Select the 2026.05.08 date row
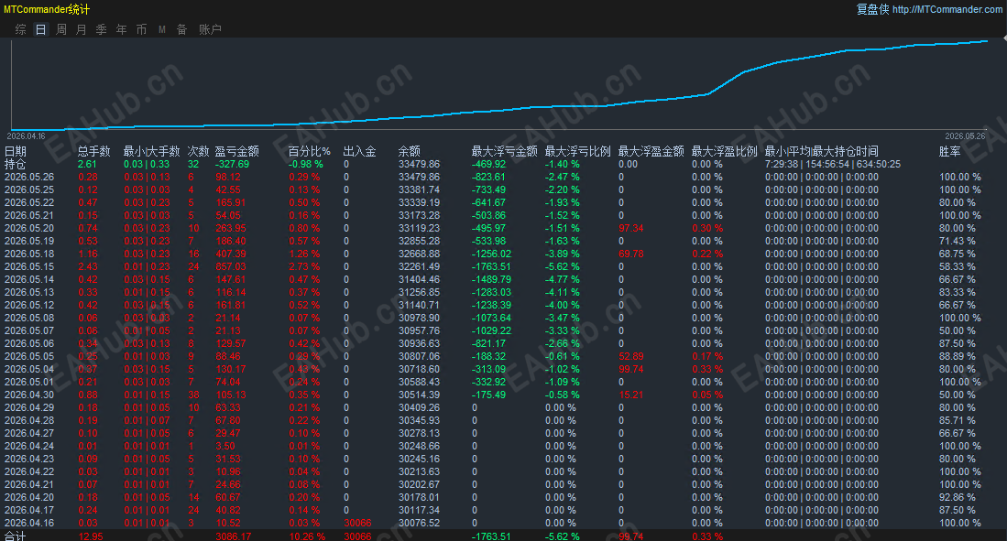The image size is (1007, 541). coord(29,319)
